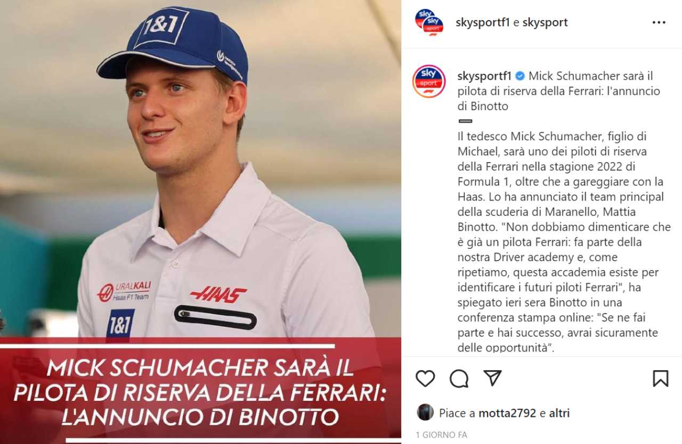Like the post with the heart icon
This screenshot has height=444, width=682.
[425, 379]
